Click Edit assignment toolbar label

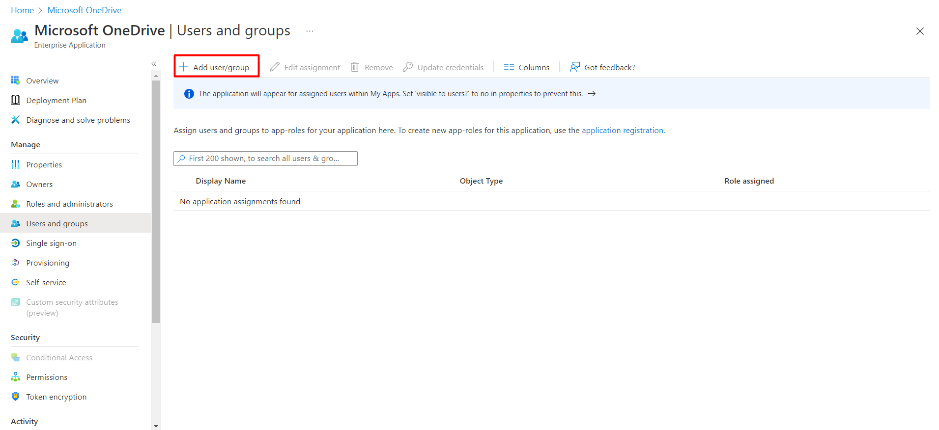[x=312, y=67]
